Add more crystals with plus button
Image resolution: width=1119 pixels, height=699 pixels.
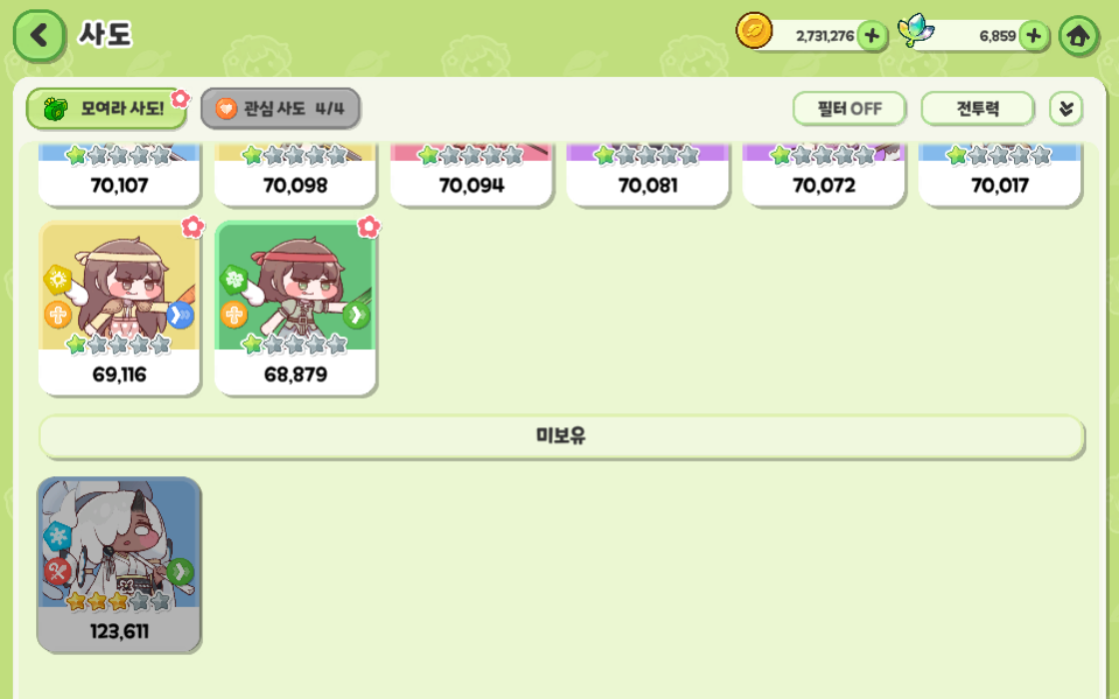click(1033, 36)
